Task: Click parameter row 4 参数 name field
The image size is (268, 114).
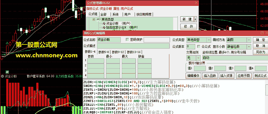Action: click(x=96, y=76)
